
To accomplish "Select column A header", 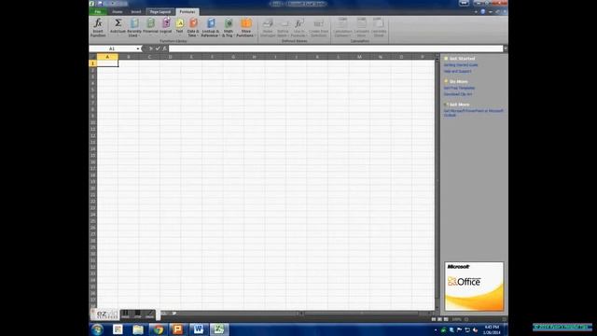I will (107, 57).
